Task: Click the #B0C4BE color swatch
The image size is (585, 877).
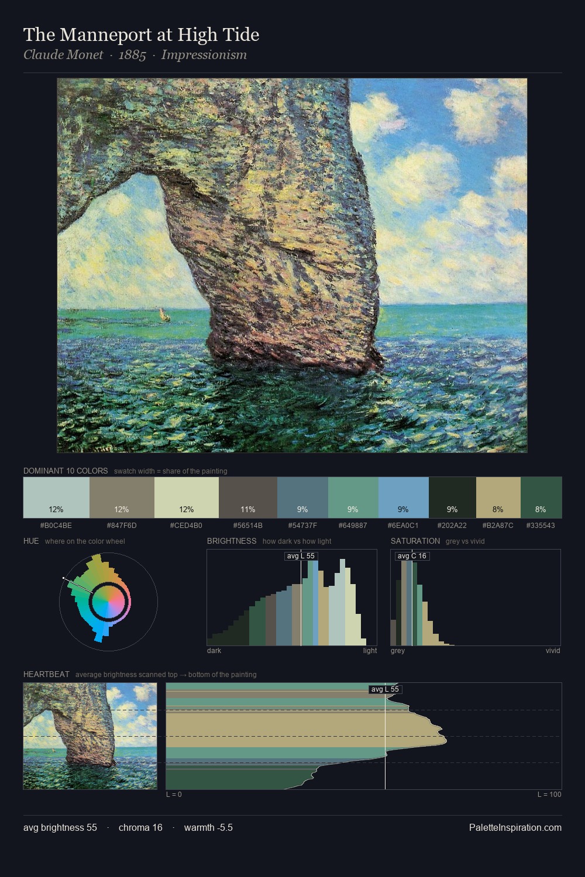Action: click(56, 498)
